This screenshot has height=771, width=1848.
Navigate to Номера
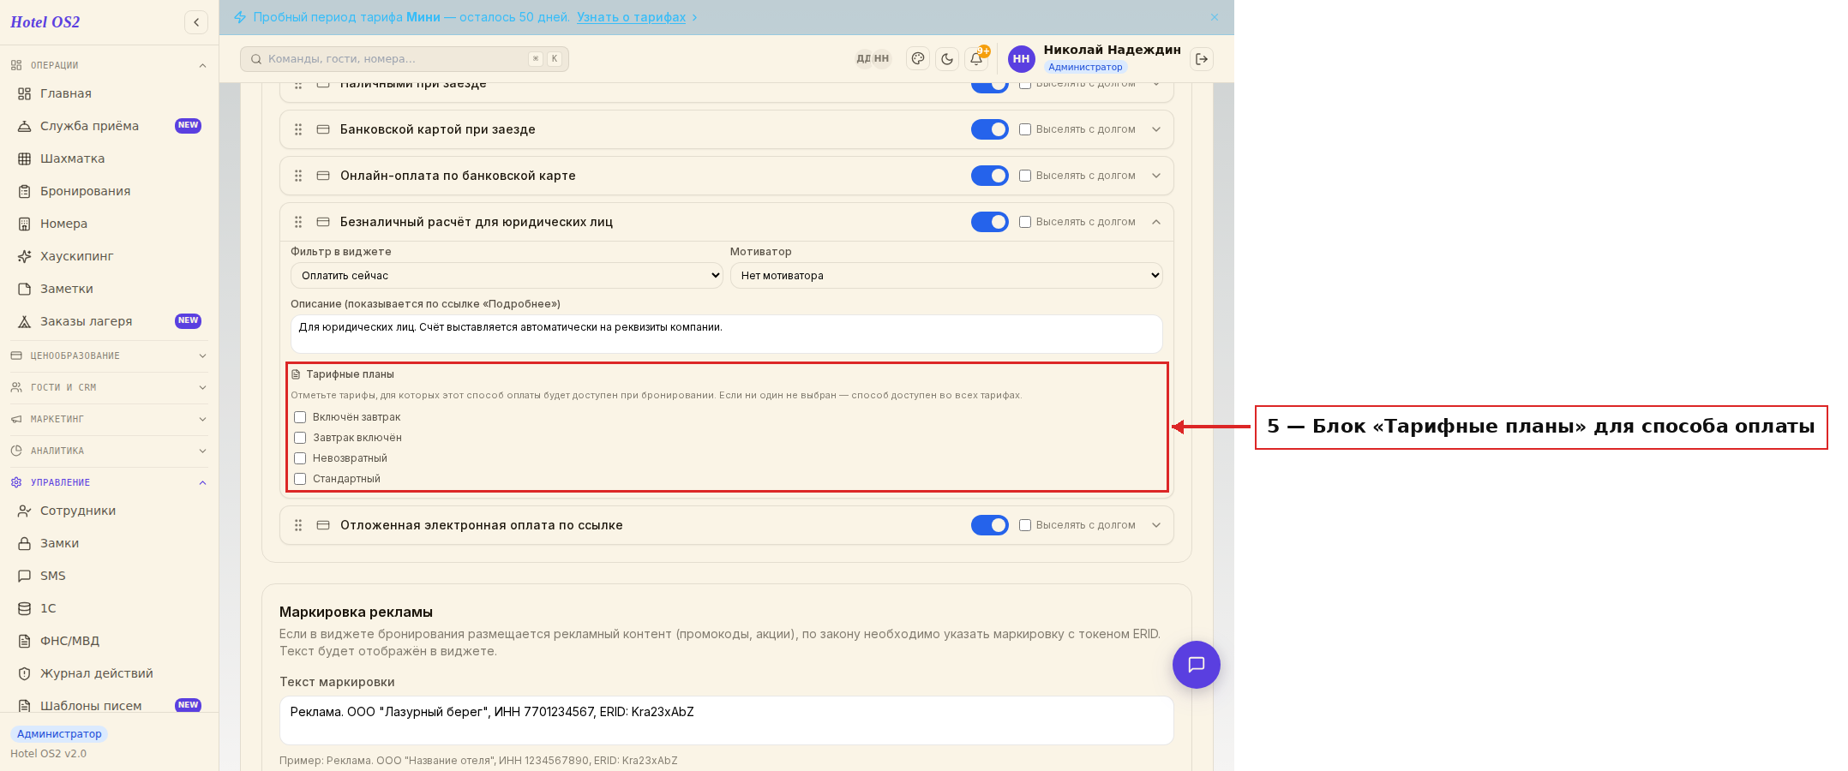[109, 224]
